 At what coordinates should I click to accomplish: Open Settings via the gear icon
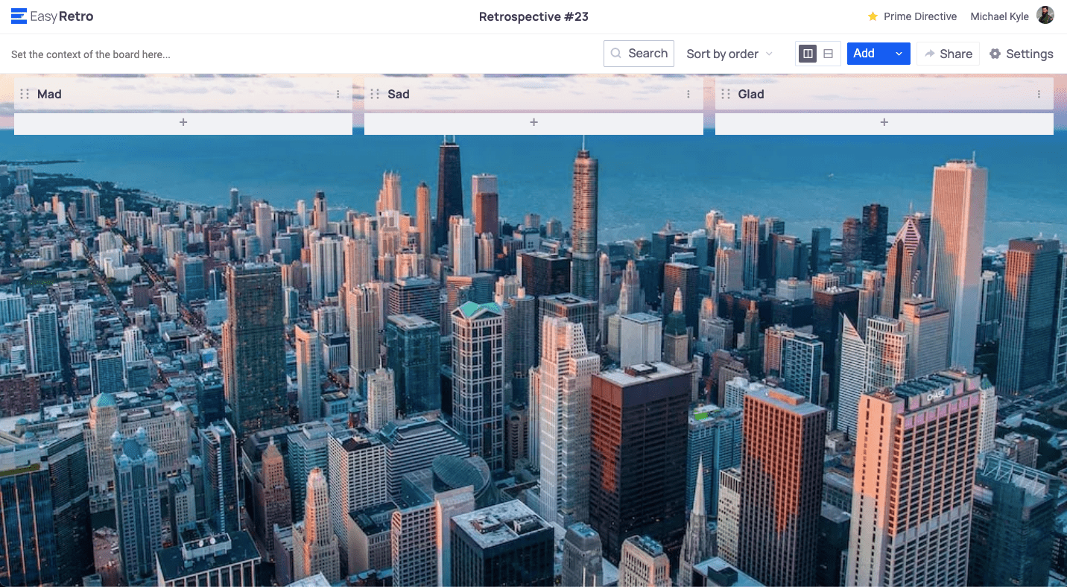click(995, 54)
